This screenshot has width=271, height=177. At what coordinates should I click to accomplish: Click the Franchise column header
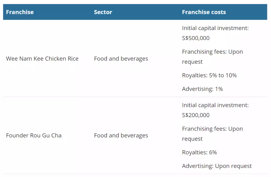[20, 12]
